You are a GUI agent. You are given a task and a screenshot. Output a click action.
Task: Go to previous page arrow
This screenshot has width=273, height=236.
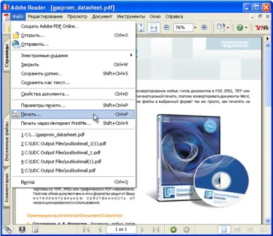coord(100,230)
